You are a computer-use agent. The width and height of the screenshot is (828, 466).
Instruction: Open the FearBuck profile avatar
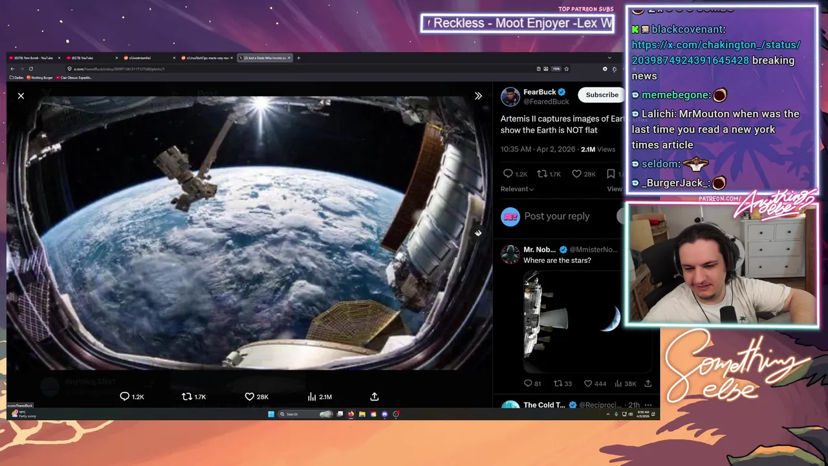click(x=510, y=96)
